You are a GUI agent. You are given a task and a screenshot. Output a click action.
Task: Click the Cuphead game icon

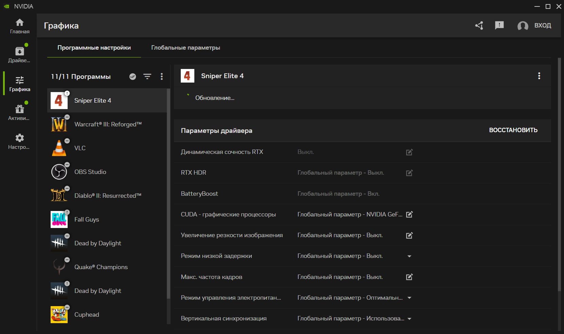pyautogui.click(x=59, y=315)
